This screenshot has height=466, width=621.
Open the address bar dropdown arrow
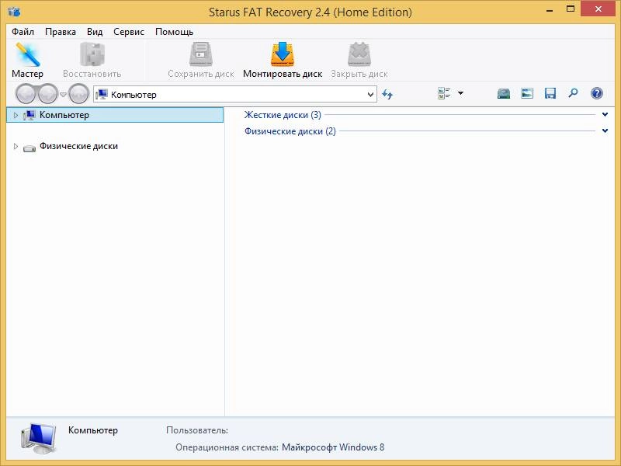point(370,95)
